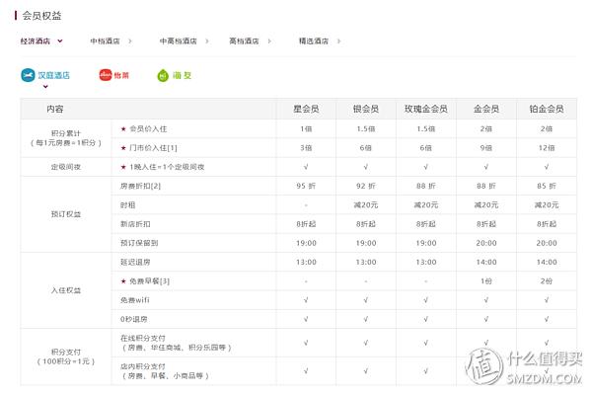Click the green 海友 brand logo icon

coord(163,76)
